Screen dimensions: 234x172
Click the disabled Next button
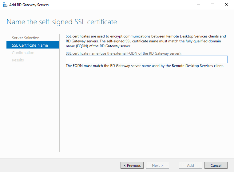pos(157,165)
